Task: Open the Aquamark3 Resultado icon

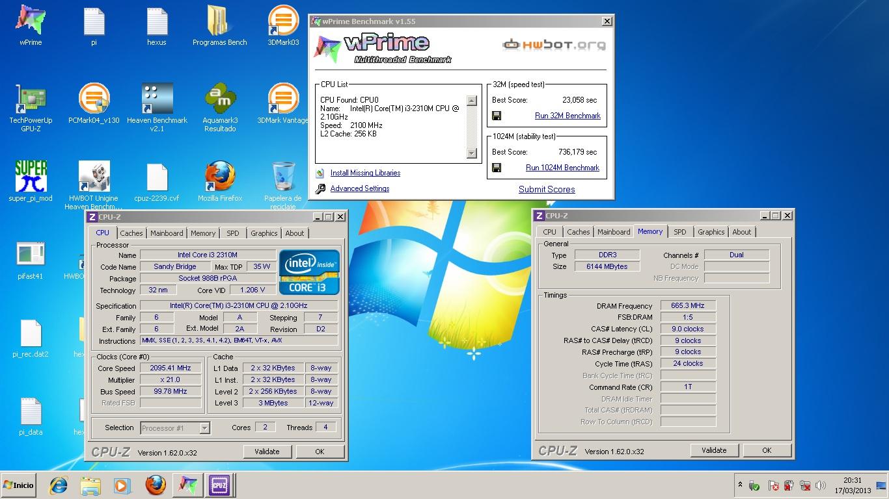Action: 220,108
